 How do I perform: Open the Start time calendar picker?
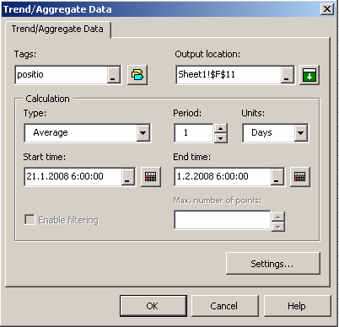click(x=151, y=177)
